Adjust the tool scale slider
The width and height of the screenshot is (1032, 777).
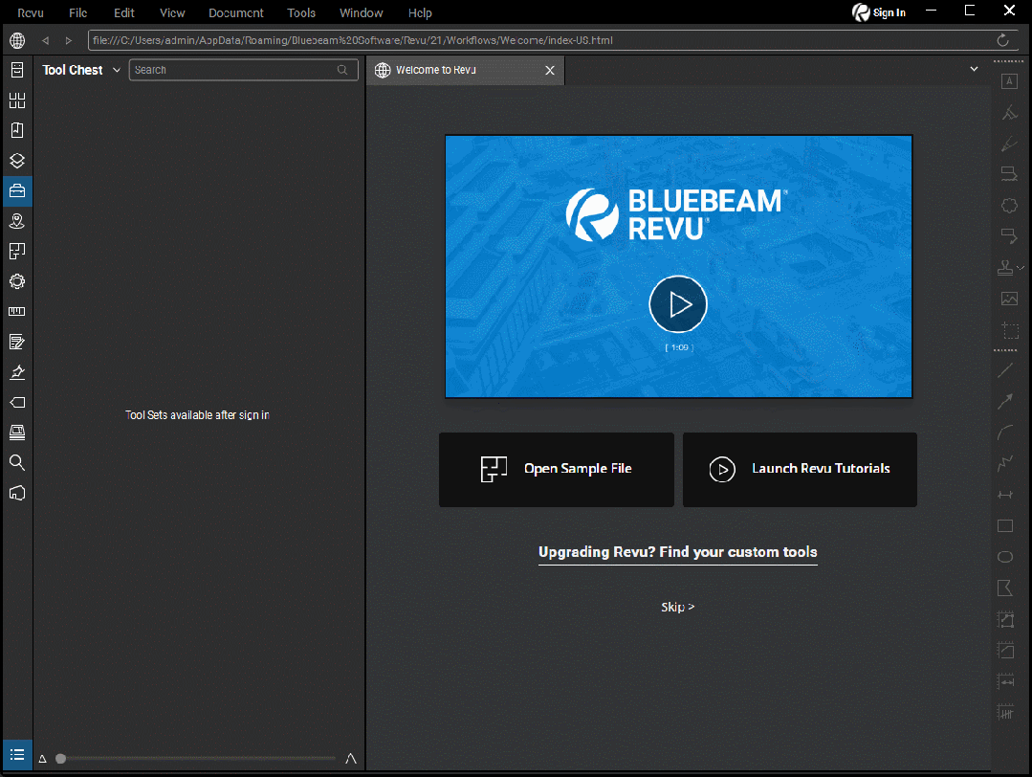tap(60, 758)
